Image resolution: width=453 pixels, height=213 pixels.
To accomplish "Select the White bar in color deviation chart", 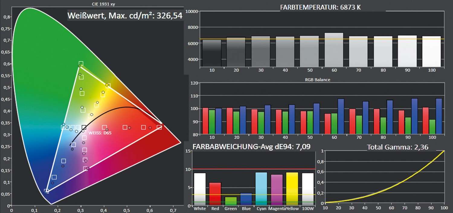I will 200,190.
